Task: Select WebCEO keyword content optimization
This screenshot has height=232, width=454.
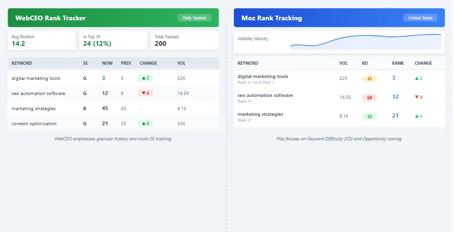Action: 34,124
